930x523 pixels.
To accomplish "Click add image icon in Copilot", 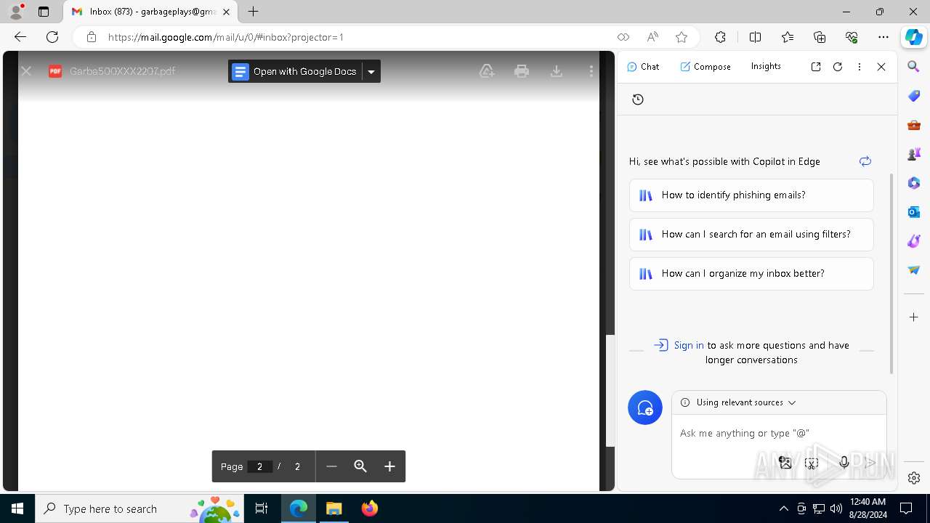I will 785,462.
